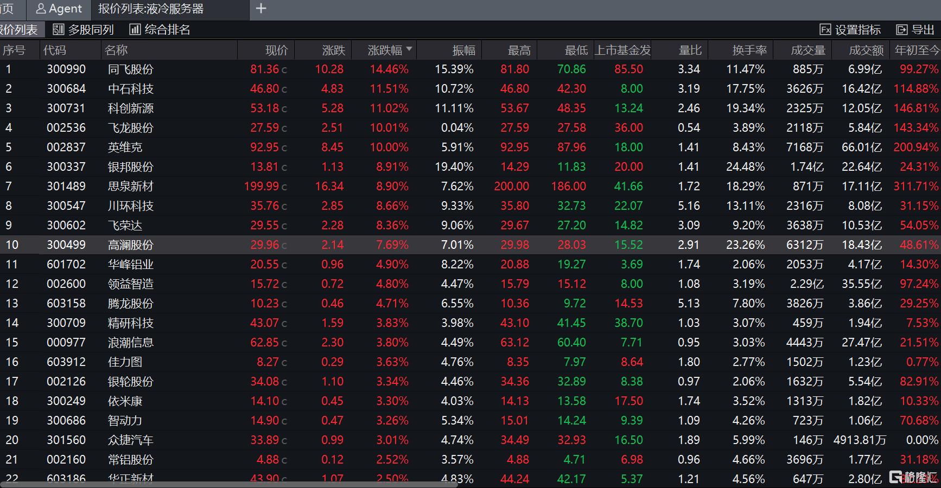Open the 多股同列 view
Viewport: 941px width, 488px height.
[x=83, y=30]
